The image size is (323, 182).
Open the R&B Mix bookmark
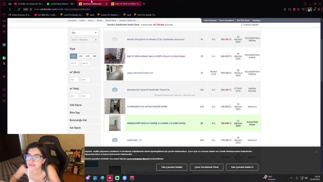(45, 15)
